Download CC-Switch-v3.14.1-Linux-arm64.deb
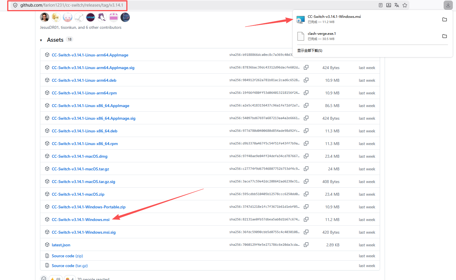Viewport: 456px width, 280px height. point(84,80)
